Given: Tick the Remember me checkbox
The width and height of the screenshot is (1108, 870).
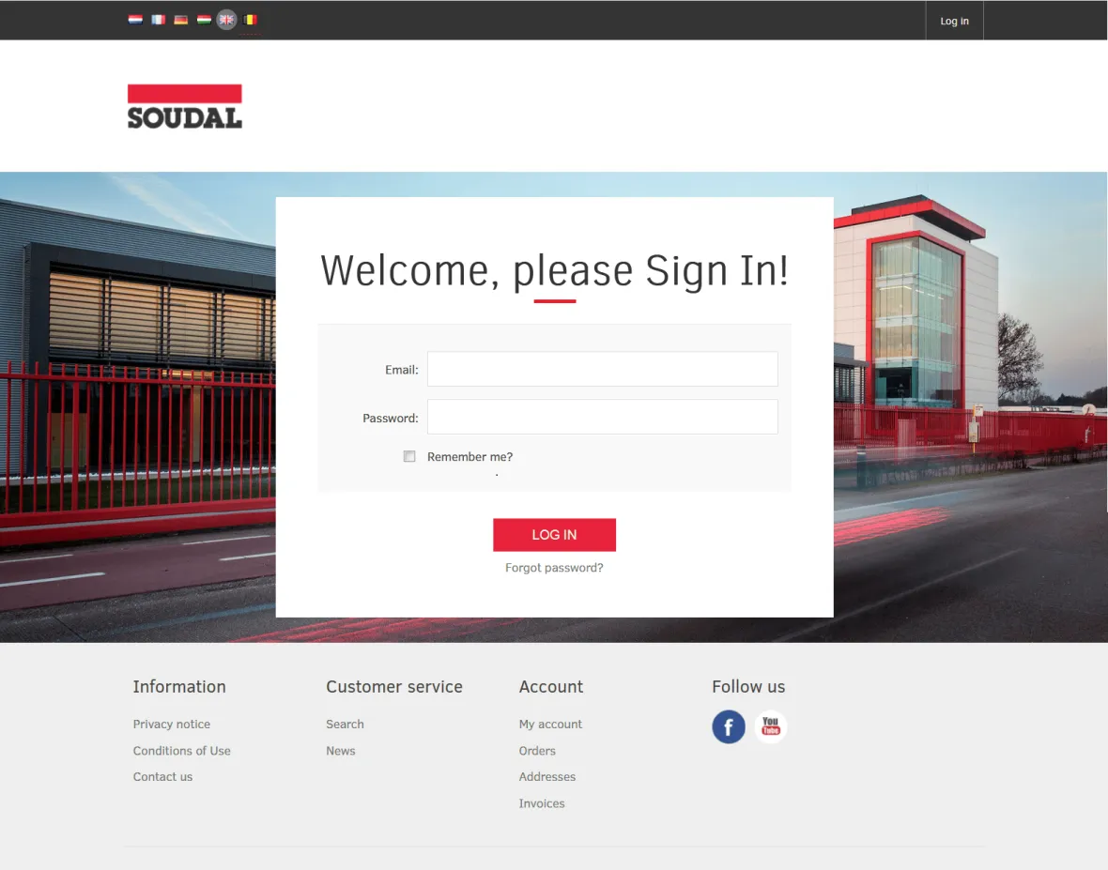Looking at the screenshot, I should pos(409,456).
